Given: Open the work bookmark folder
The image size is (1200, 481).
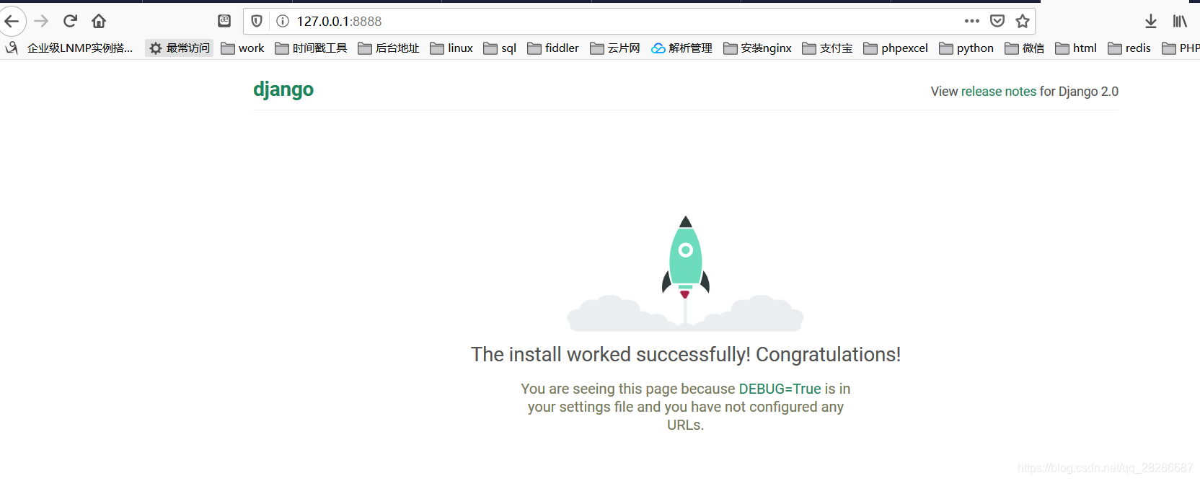Looking at the screenshot, I should coord(243,48).
